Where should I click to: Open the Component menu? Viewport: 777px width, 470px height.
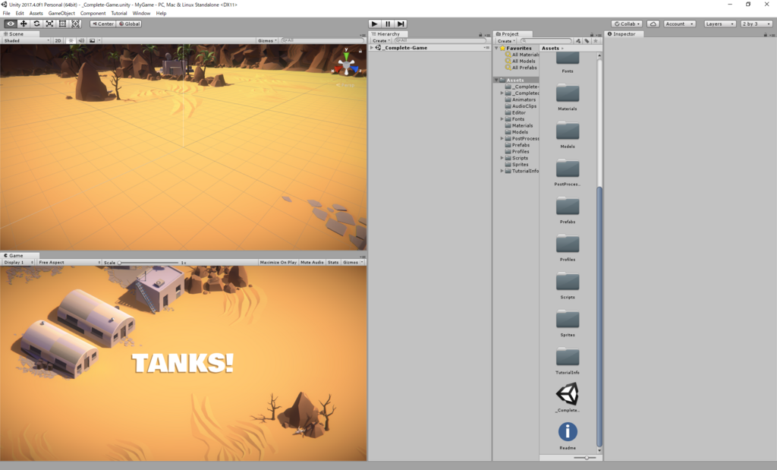click(x=93, y=14)
